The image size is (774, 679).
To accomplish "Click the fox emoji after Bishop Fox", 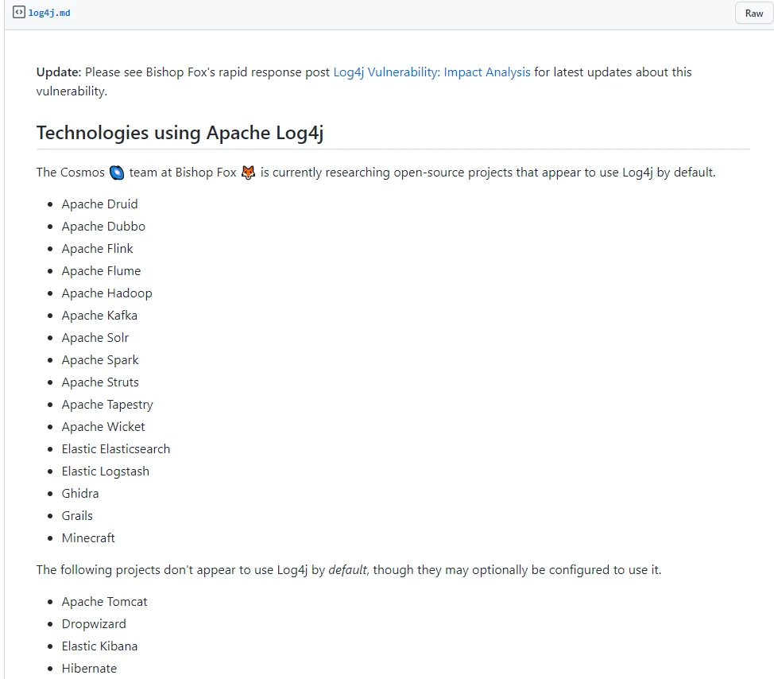I will 248,173.
